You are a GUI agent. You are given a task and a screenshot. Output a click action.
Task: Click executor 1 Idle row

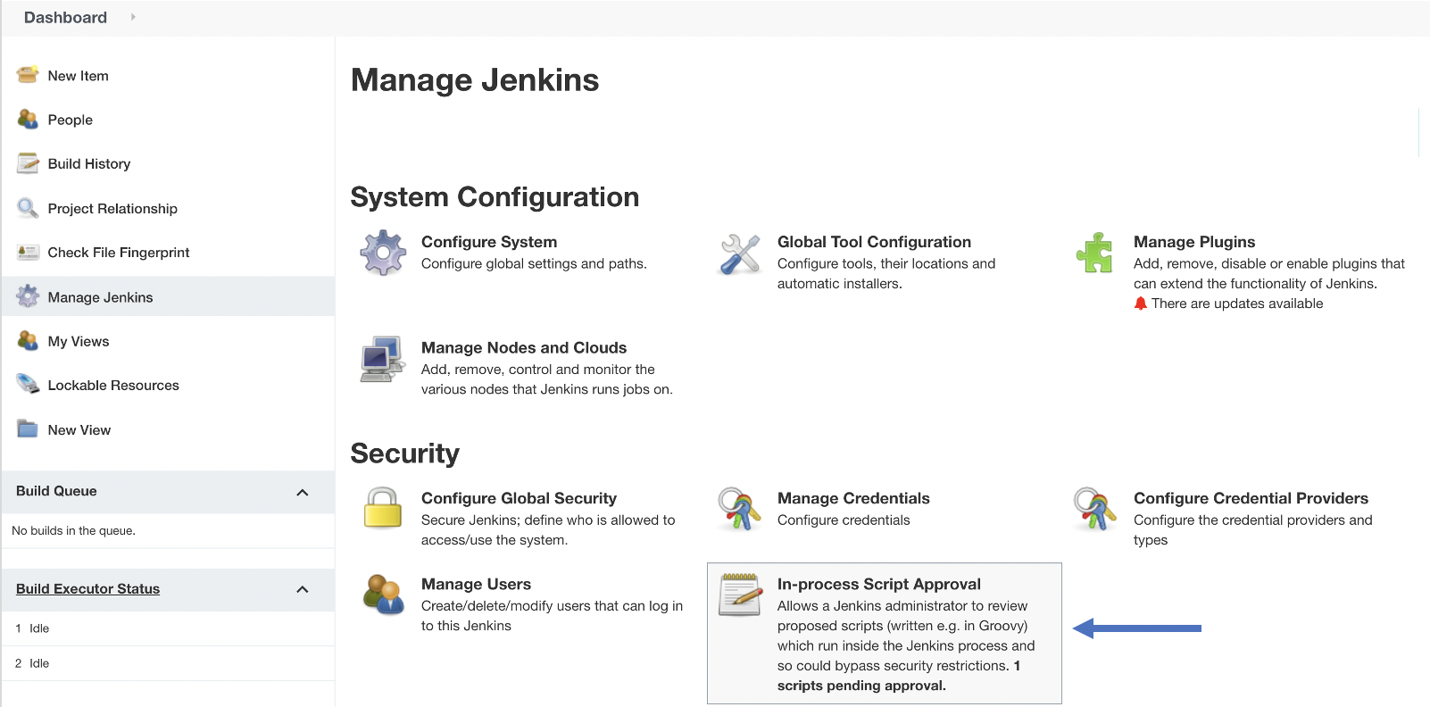coord(168,628)
